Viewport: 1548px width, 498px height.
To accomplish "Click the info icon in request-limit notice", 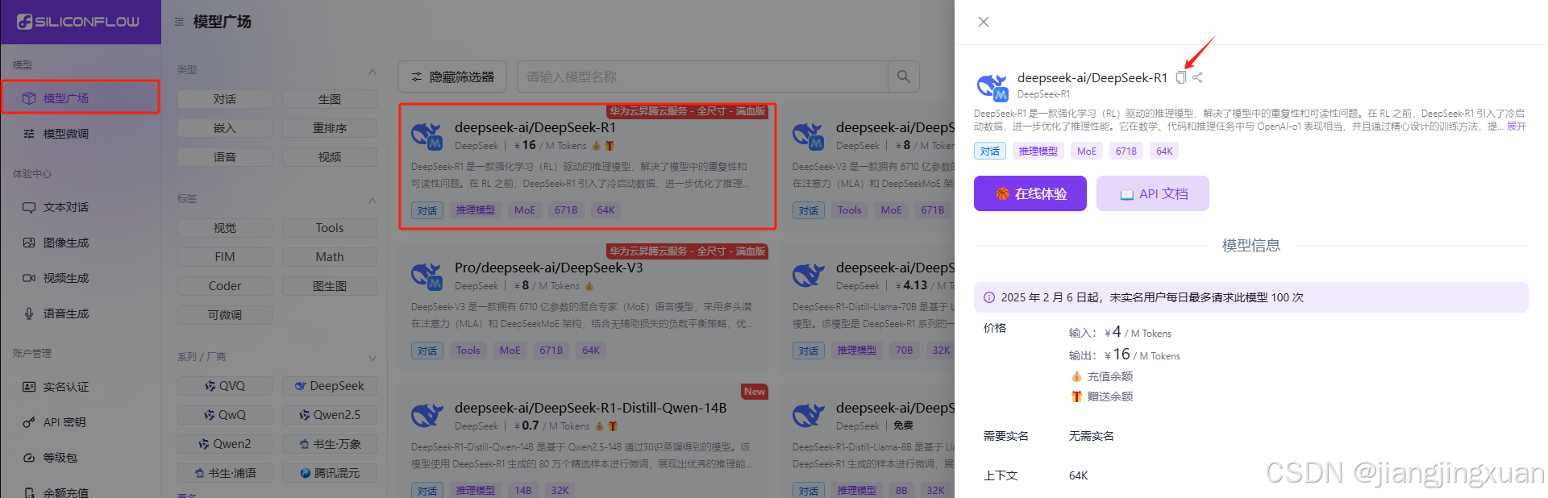I will pos(989,297).
